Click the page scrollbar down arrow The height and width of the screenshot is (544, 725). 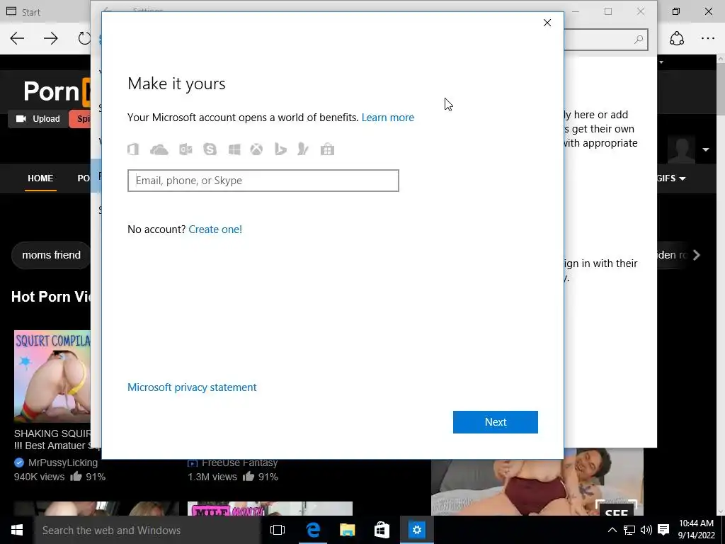(x=720, y=511)
